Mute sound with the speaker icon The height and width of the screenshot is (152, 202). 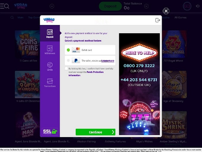tap(198, 6)
